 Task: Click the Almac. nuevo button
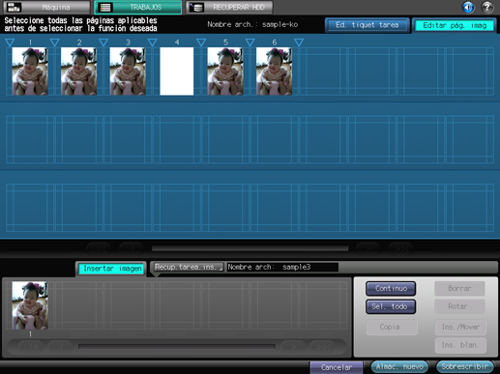399,366
